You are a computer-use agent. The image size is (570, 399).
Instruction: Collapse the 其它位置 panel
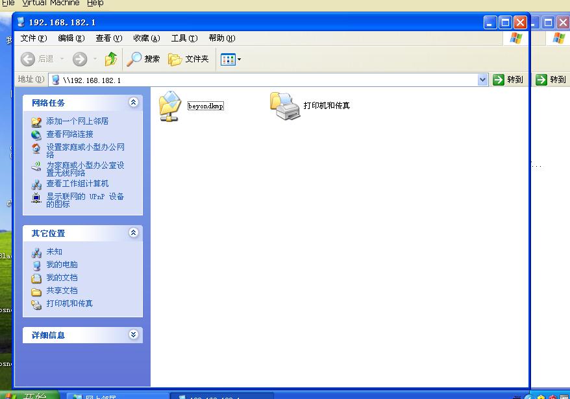133,233
